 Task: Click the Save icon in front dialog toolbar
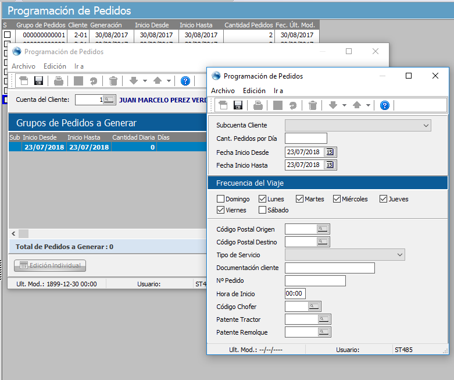pos(238,105)
